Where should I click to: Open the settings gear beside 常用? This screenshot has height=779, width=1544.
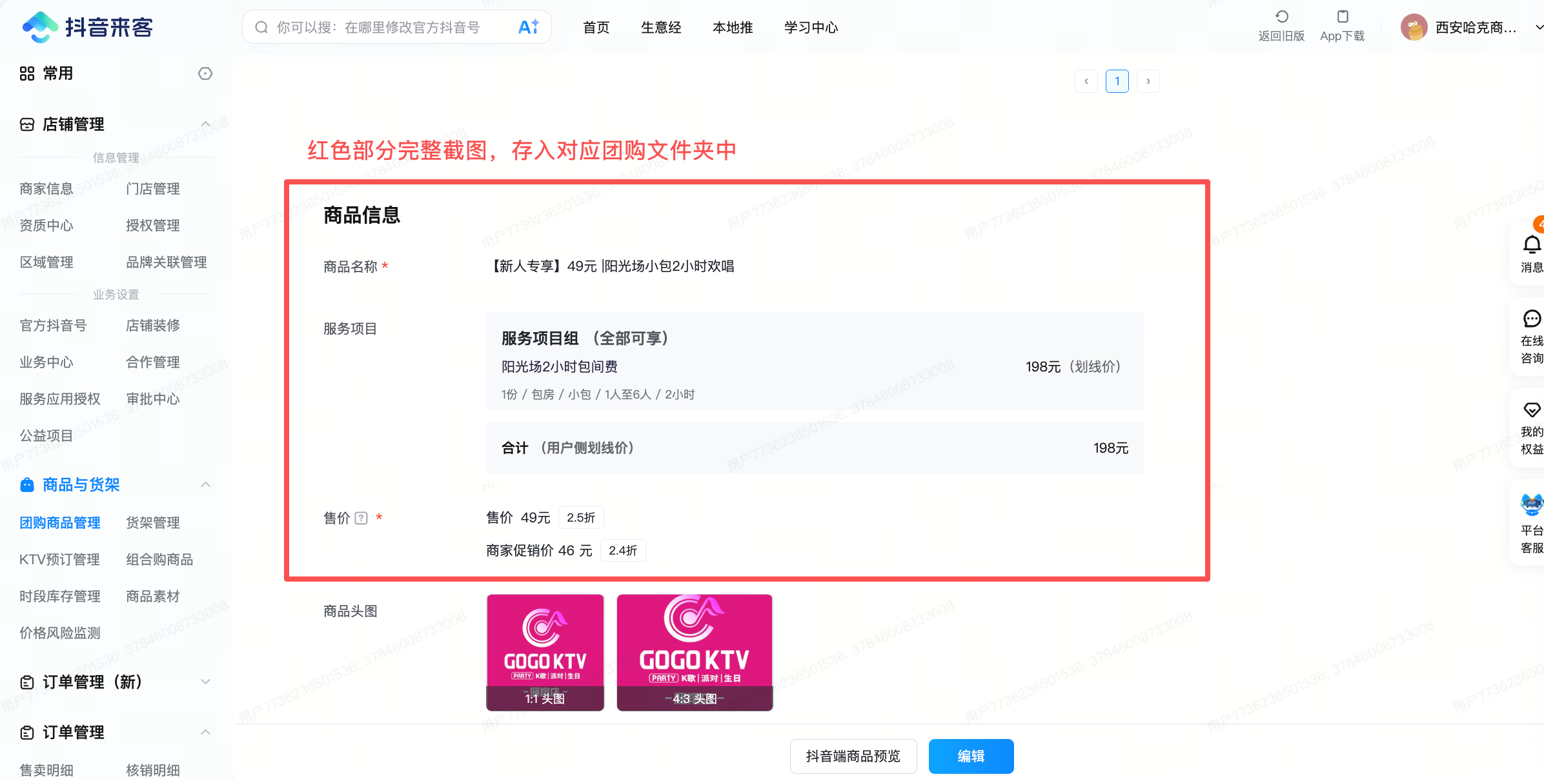pos(205,74)
